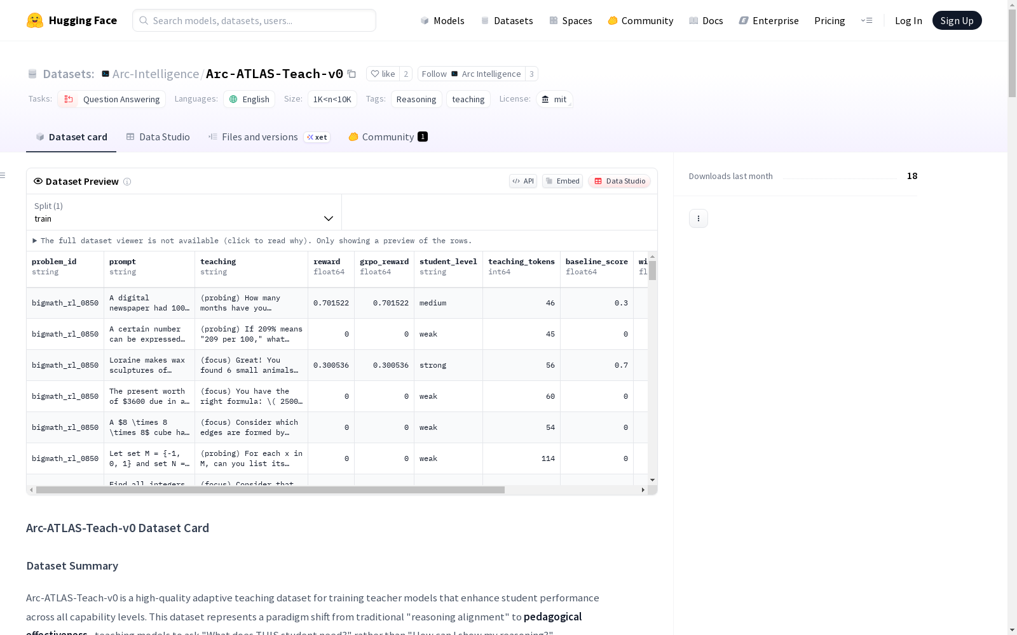Image resolution: width=1017 pixels, height=635 pixels.
Task: Click the 'Loraine makes wax sculptures' prompt cell
Action: click(149, 365)
